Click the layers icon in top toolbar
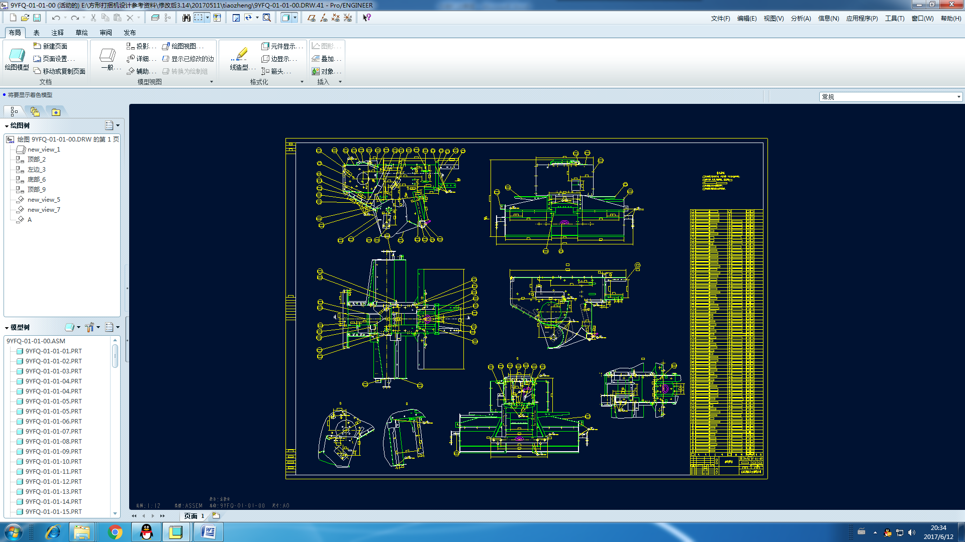The width and height of the screenshot is (965, 542). (x=155, y=18)
